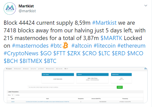Image resolution: width=152 pixels, height=107 pixels.
Task: Click the $LTC cashtag
Action: coord(104,53)
